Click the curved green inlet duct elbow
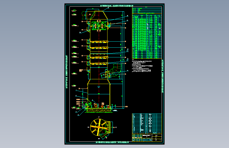The width and height of the screenshot is (229, 148). (116, 70)
